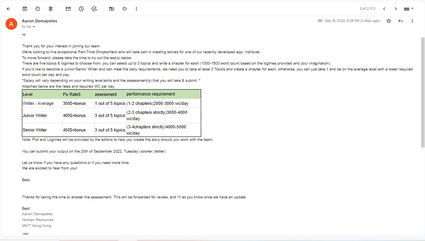Go to older email arrow

click(396, 9)
